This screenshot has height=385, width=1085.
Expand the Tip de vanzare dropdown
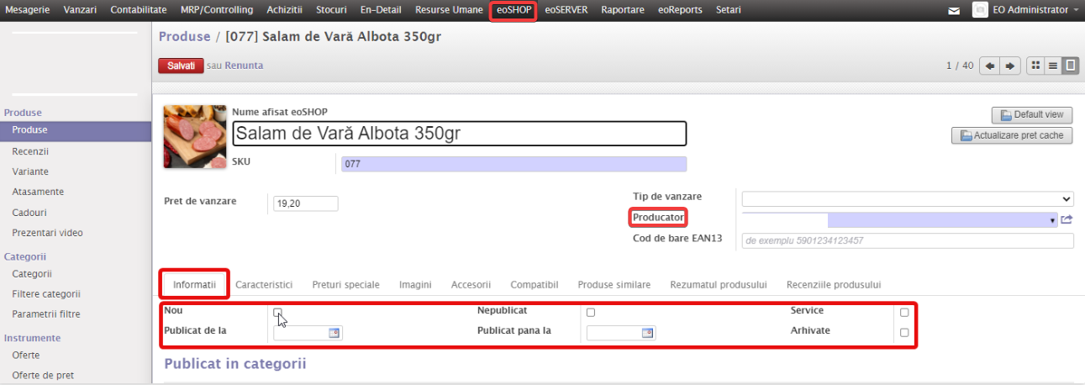(x=907, y=199)
